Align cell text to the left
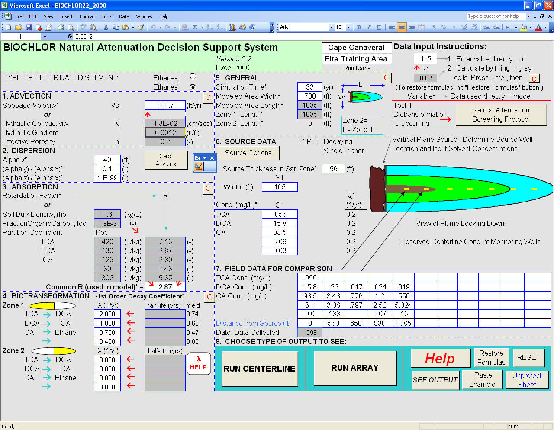 391,27
